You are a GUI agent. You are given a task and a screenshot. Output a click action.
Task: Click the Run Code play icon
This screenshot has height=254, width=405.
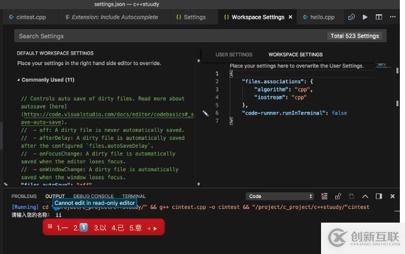[365, 17]
